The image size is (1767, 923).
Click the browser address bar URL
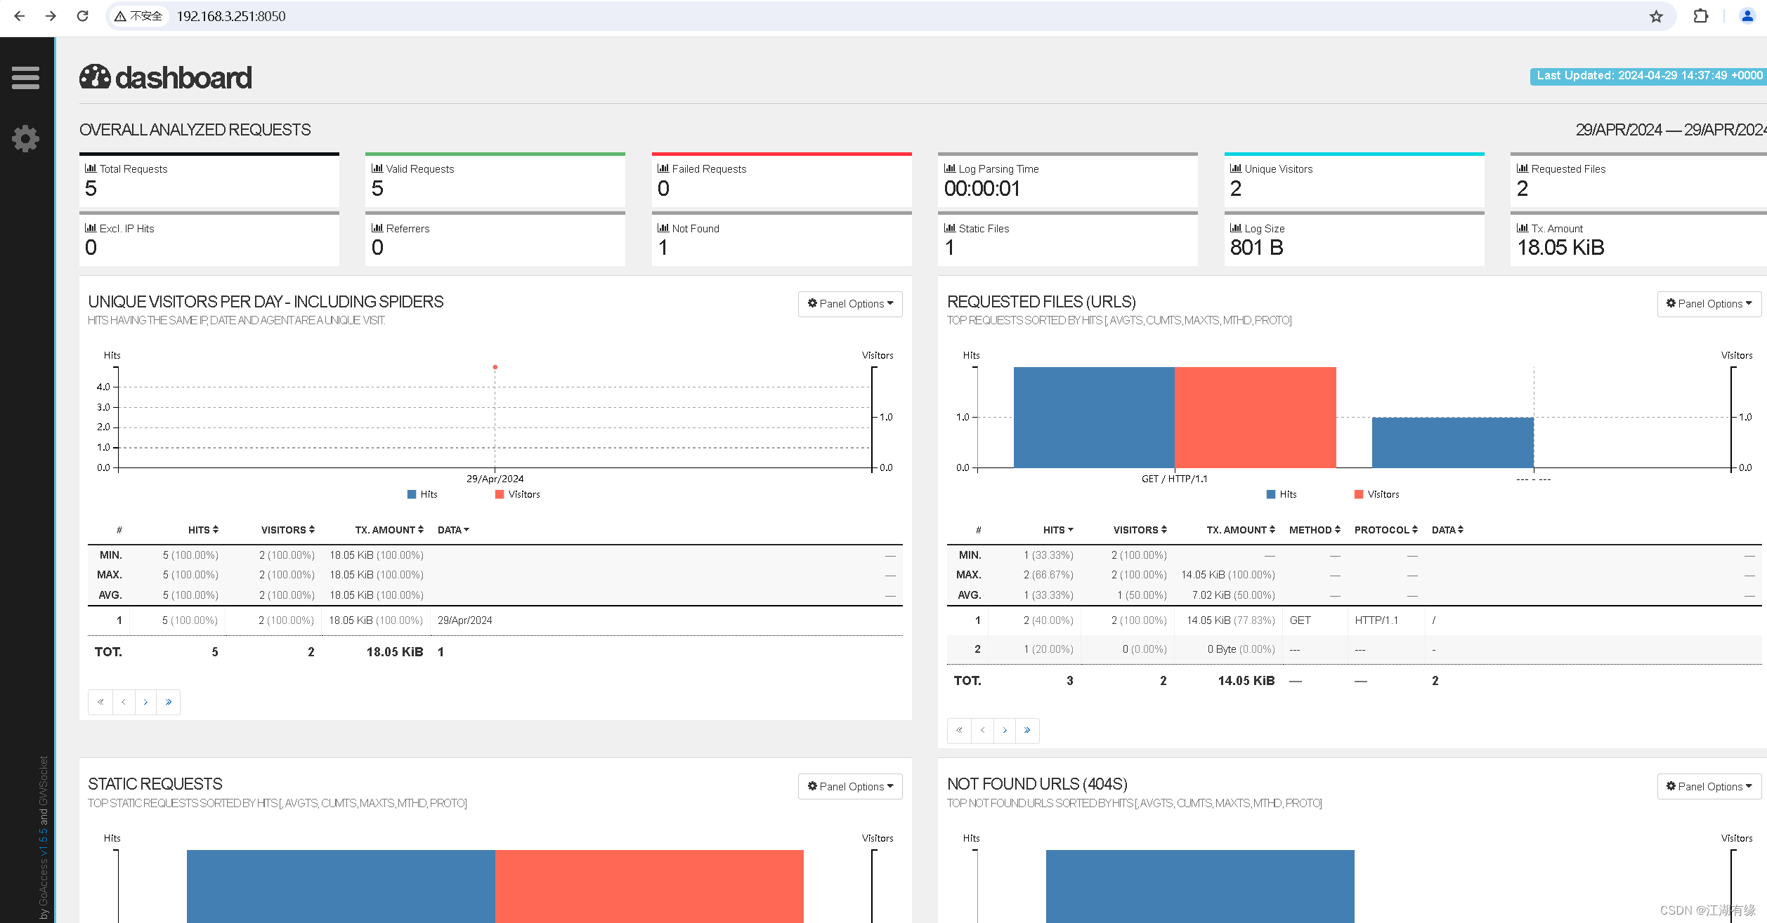click(x=231, y=16)
